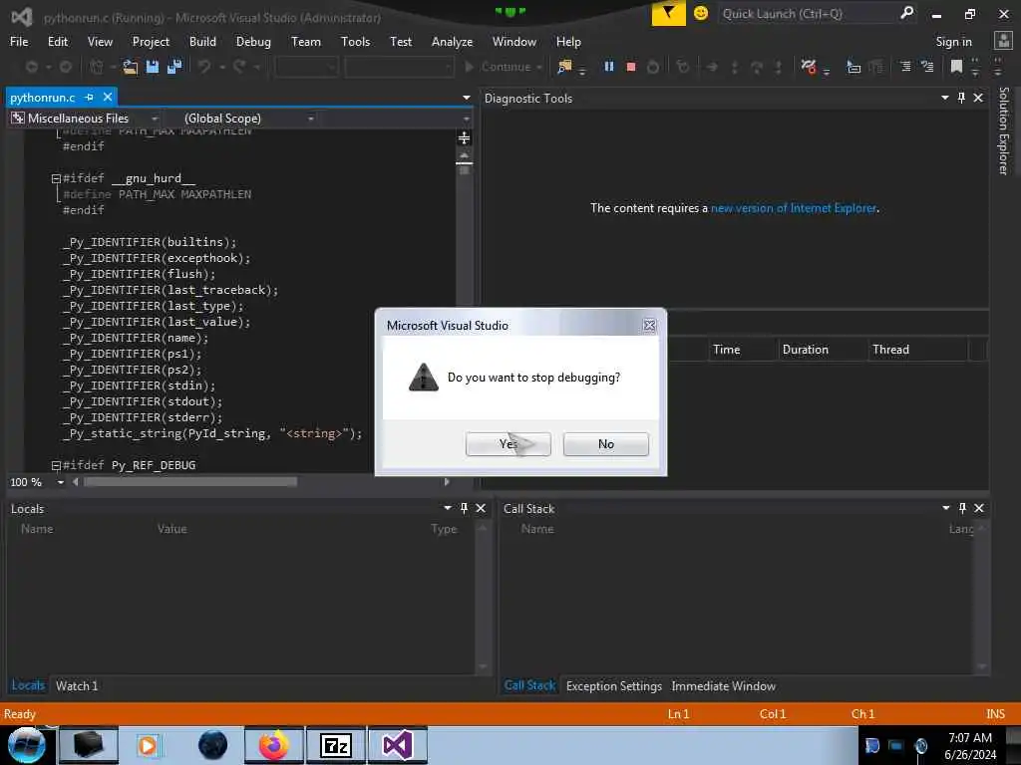Click the Show Next Statement arrow icon

click(x=712, y=67)
